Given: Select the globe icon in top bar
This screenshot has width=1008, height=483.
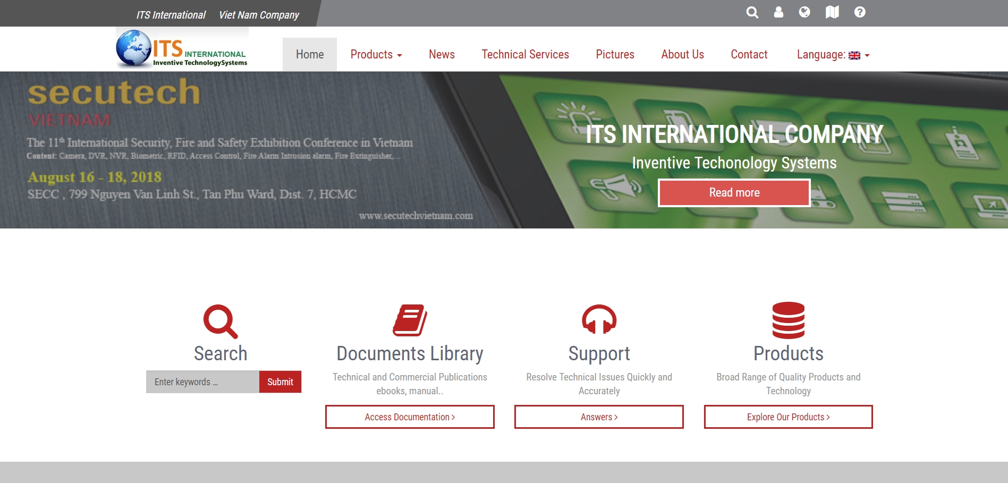Looking at the screenshot, I should pyautogui.click(x=804, y=12).
